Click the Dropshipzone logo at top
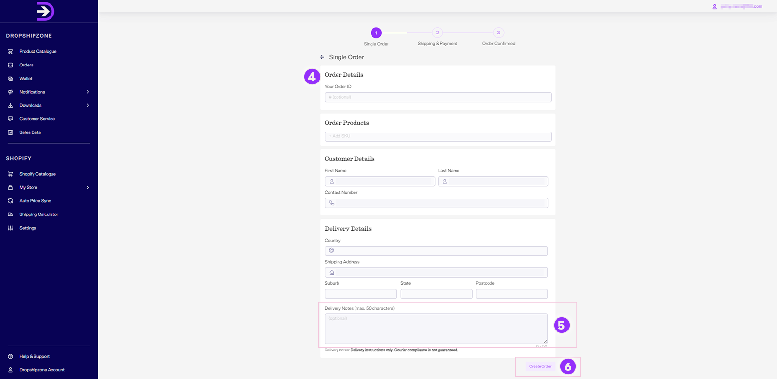This screenshot has width=777, height=379. [46, 11]
